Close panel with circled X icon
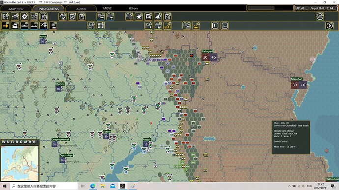 pyautogui.click(x=320, y=17)
